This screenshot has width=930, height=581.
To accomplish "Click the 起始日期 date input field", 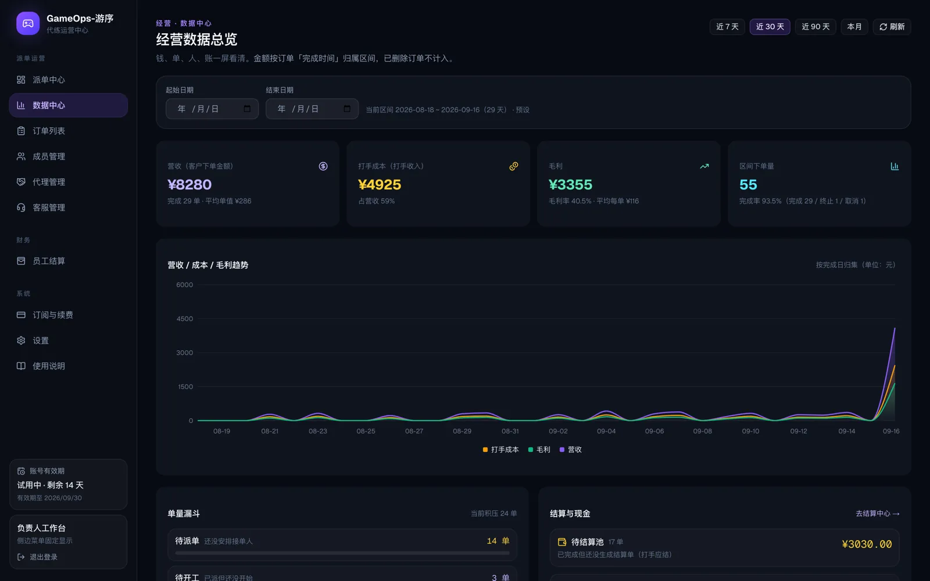I will (212, 109).
